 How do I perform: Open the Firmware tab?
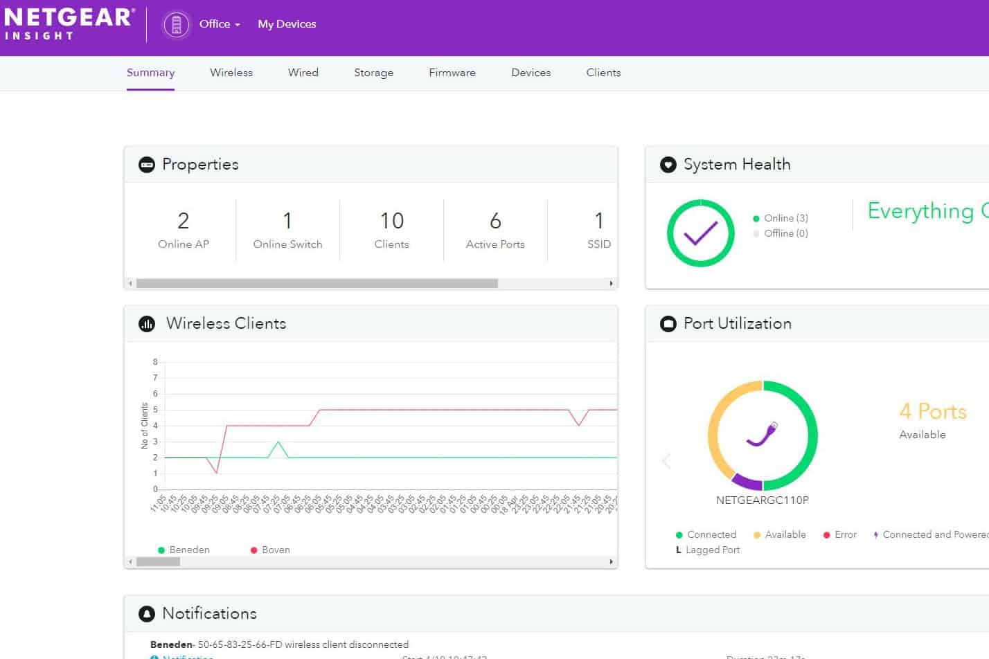452,73
